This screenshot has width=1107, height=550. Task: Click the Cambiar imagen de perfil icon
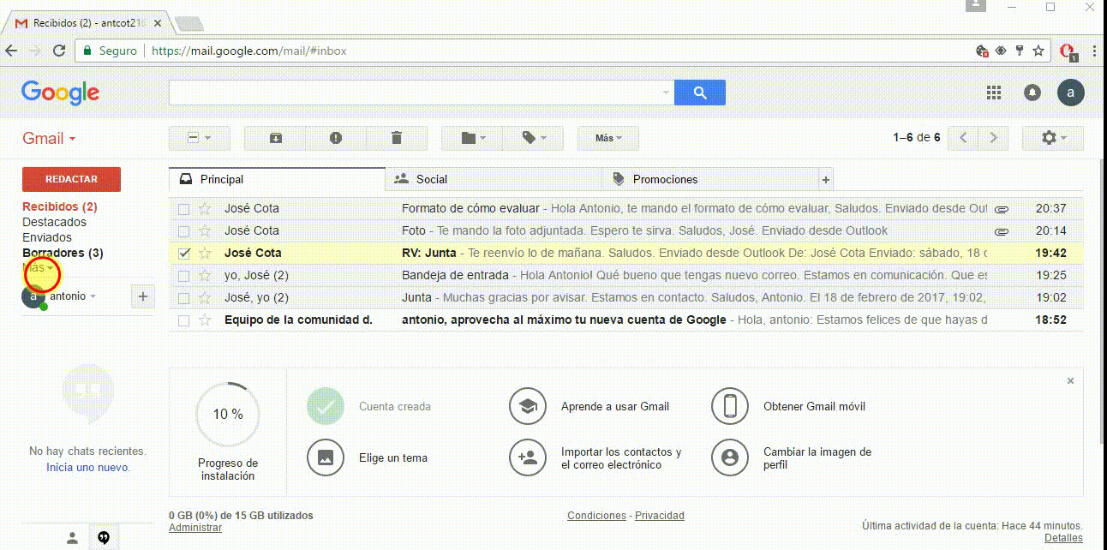730,457
